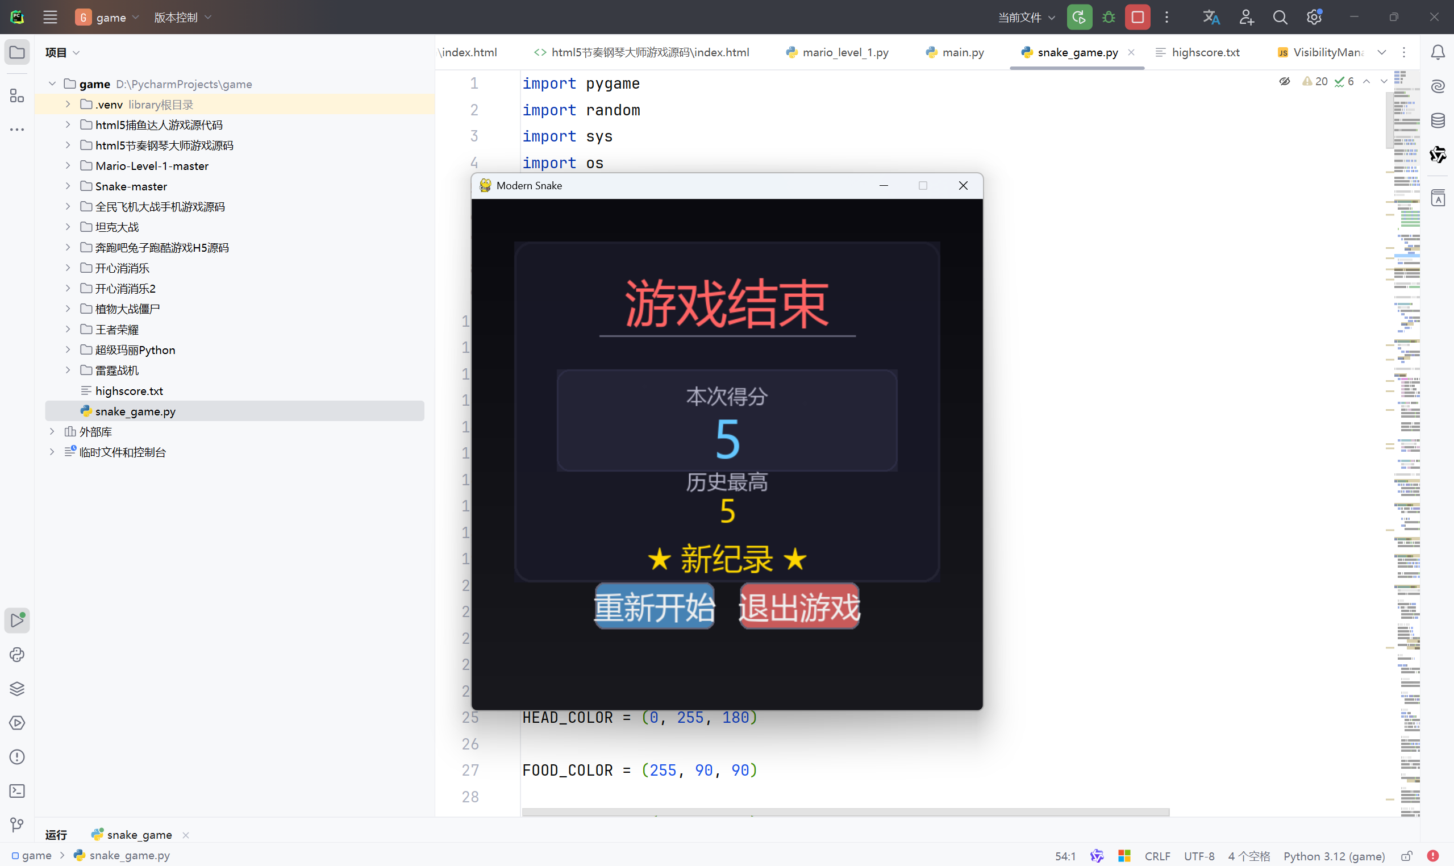Toggle the reader mode eye icon
1454x866 pixels.
[1284, 81]
